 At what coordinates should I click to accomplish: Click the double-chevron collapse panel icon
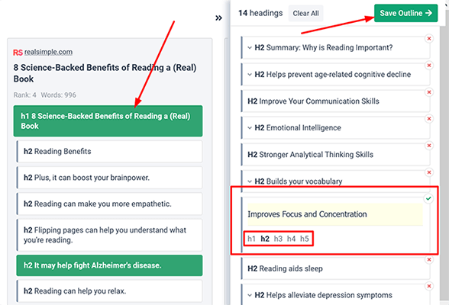(x=218, y=18)
